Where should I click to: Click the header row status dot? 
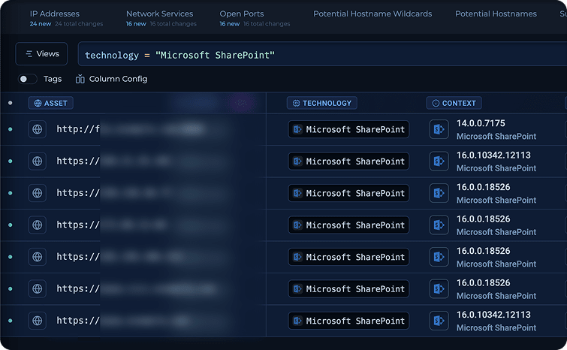10,103
